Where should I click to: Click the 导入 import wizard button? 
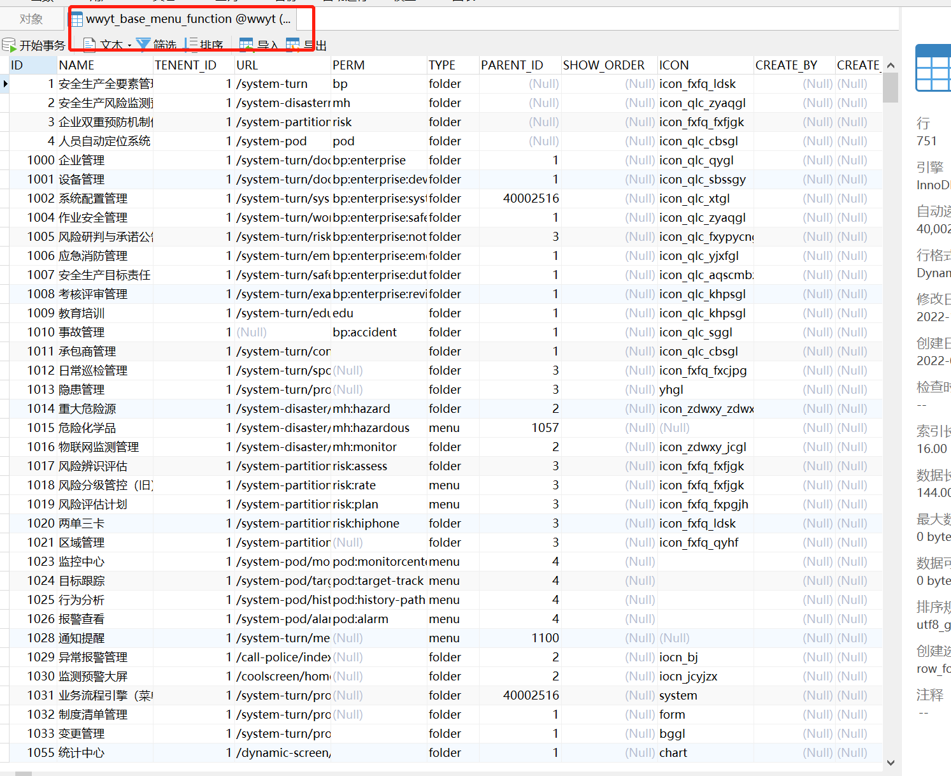coord(259,45)
